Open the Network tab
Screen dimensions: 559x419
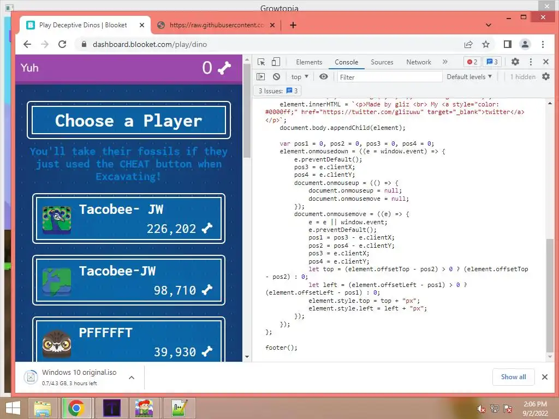(x=419, y=62)
